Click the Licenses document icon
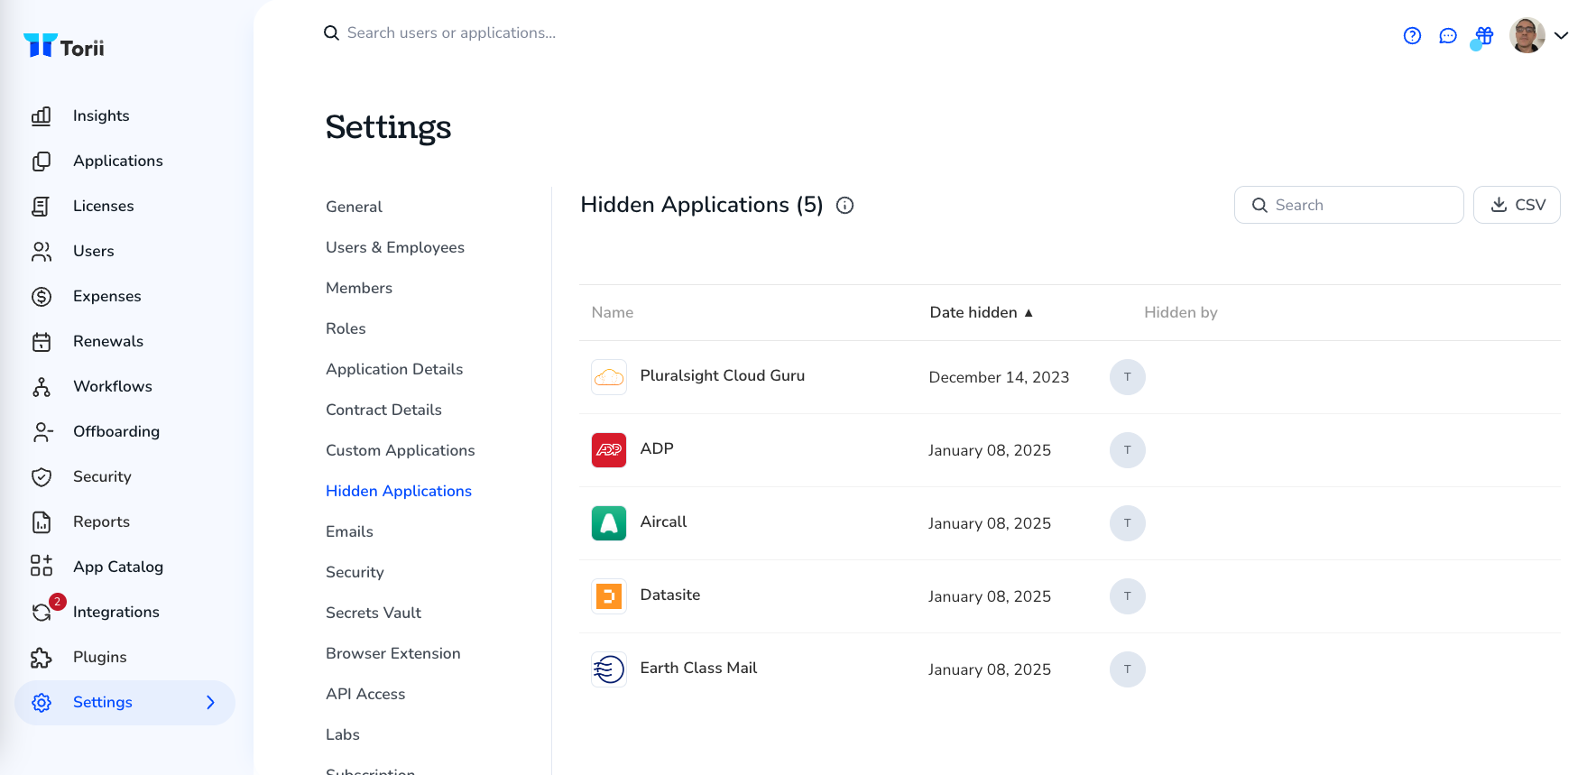 (x=42, y=206)
